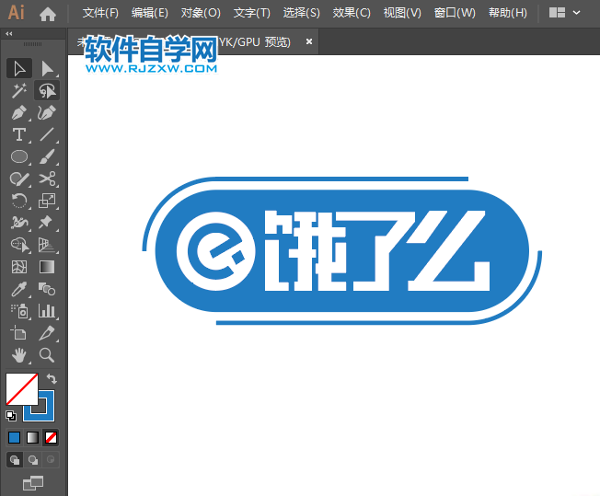Select the Rotate tool
The height and width of the screenshot is (496, 600).
pyautogui.click(x=19, y=201)
